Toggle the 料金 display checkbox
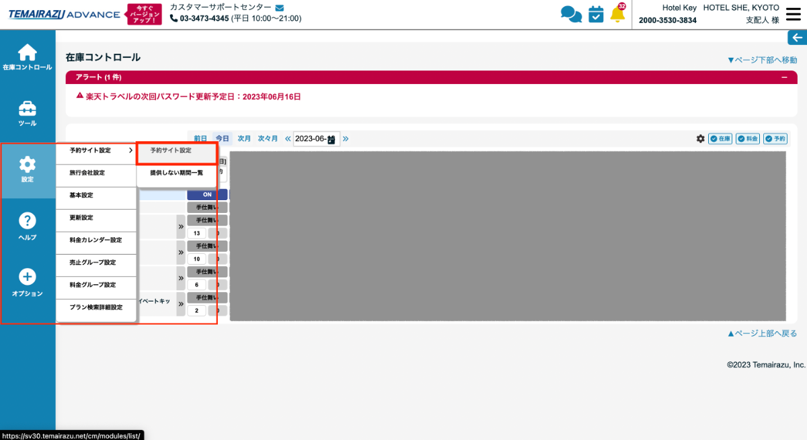 pos(748,138)
